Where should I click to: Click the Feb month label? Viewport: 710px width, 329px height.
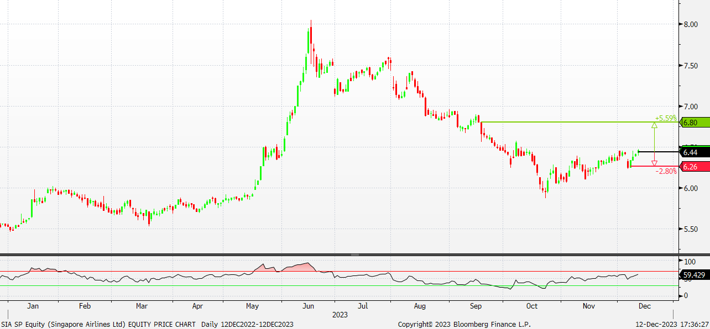(x=85, y=305)
